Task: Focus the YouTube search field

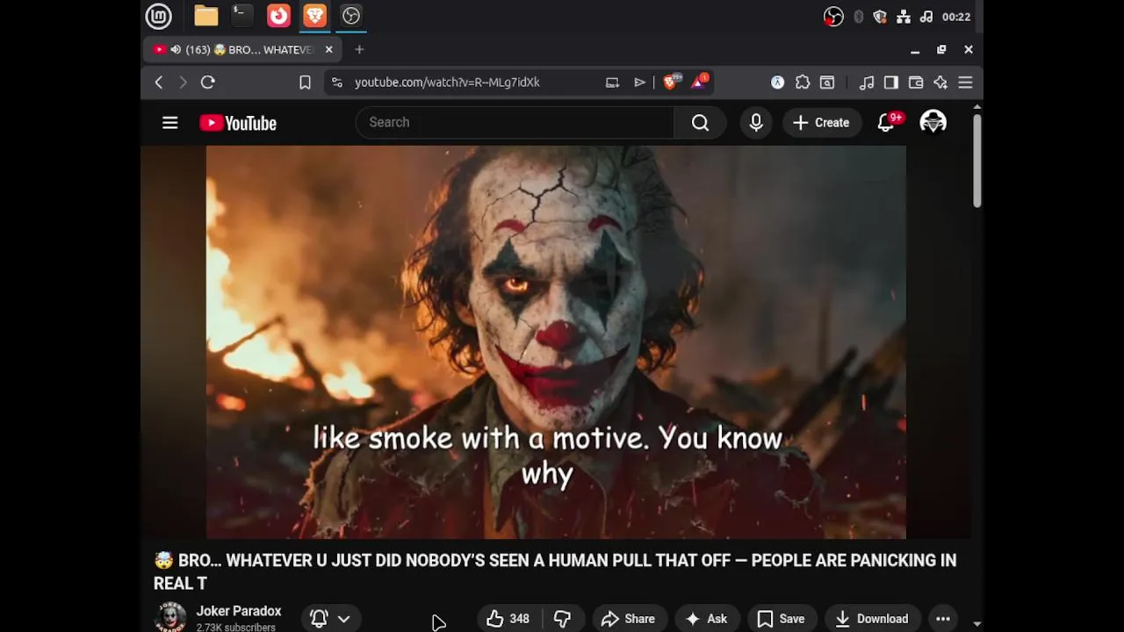Action: point(515,122)
